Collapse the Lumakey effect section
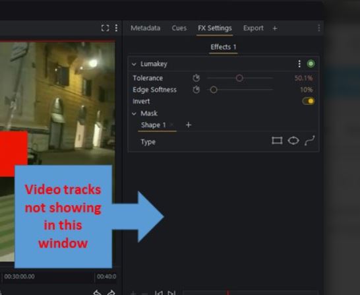This screenshot has width=360, height=295. [x=134, y=64]
